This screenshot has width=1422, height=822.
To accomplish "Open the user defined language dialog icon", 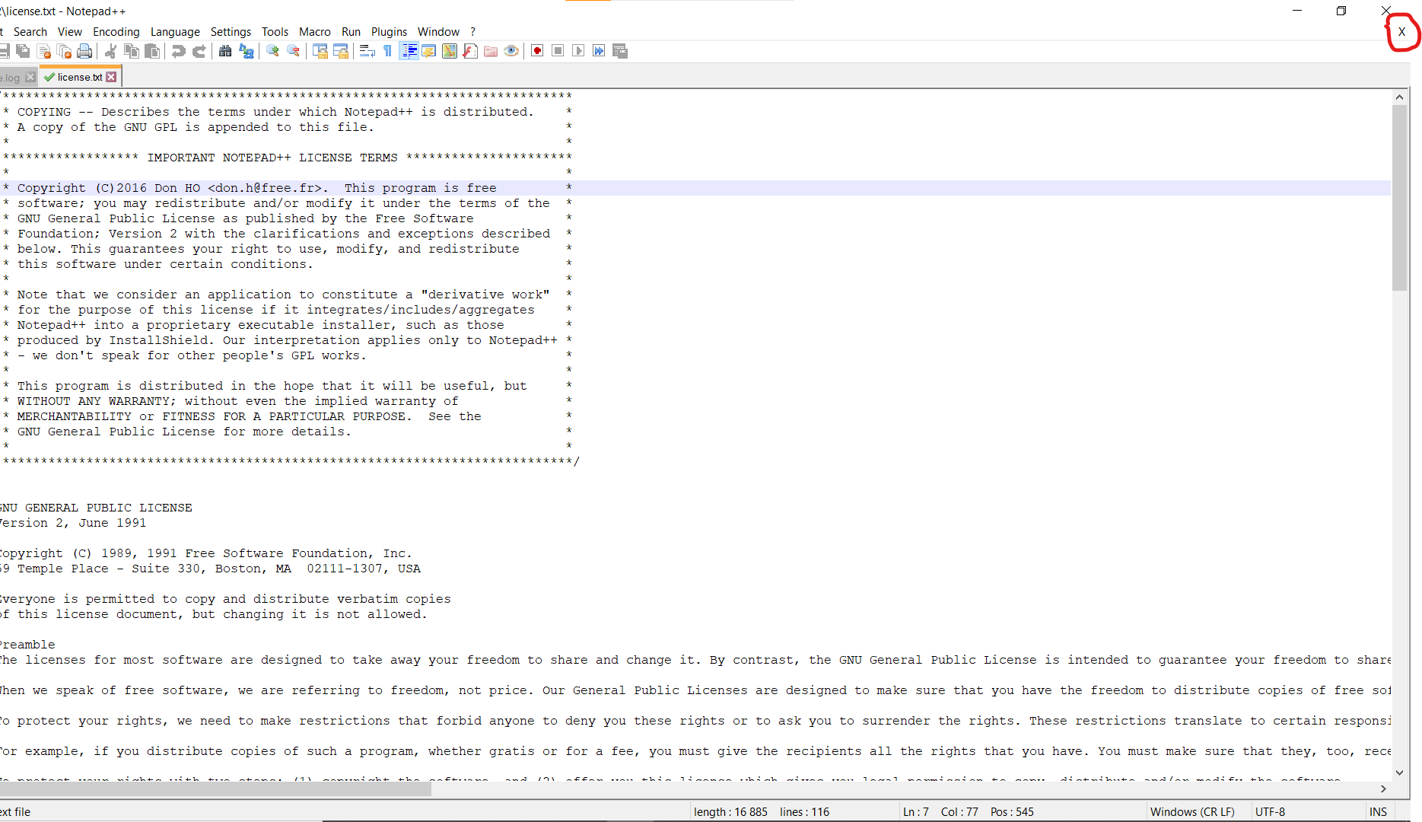I will (429, 51).
